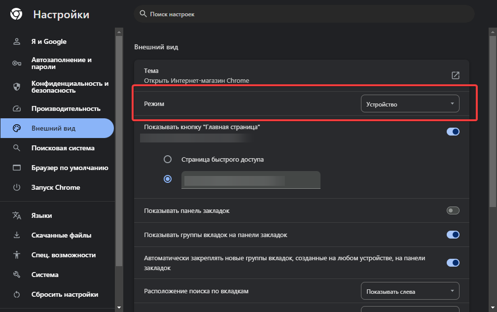Viewport: 497px width, 312px height.
Task: Open Расположение поиска по вкладкам dropdown
Action: pos(410,291)
